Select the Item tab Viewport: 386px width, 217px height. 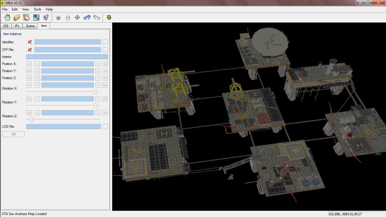tap(44, 26)
